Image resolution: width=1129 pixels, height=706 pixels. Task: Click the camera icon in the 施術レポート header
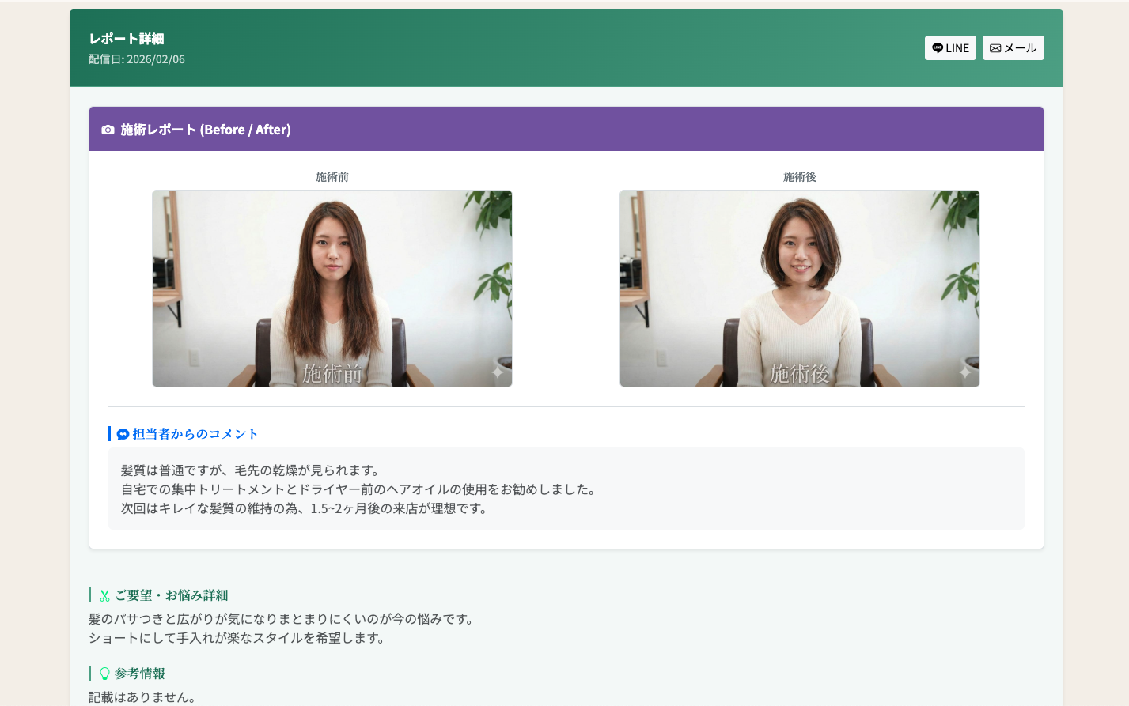coord(108,129)
